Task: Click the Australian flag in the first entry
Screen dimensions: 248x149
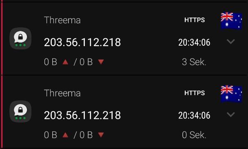Action: 231,21
